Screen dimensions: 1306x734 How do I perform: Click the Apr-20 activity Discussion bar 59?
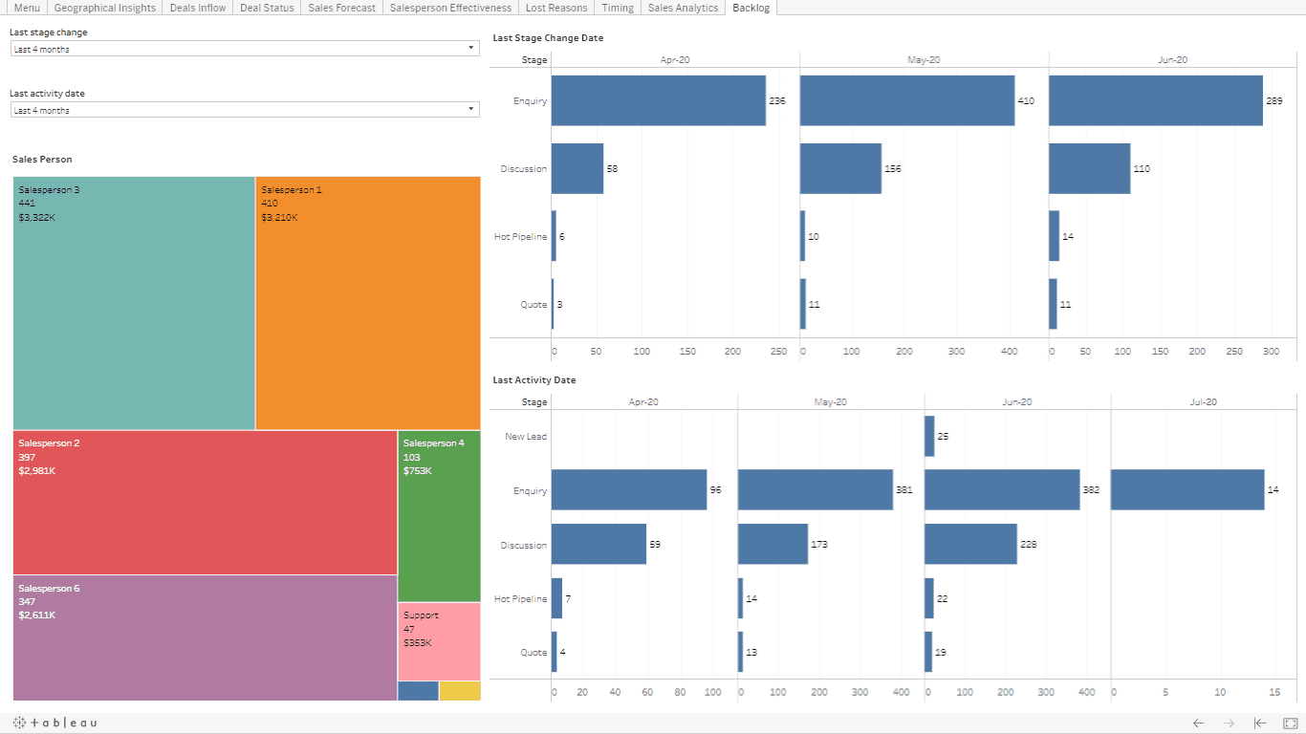click(599, 544)
